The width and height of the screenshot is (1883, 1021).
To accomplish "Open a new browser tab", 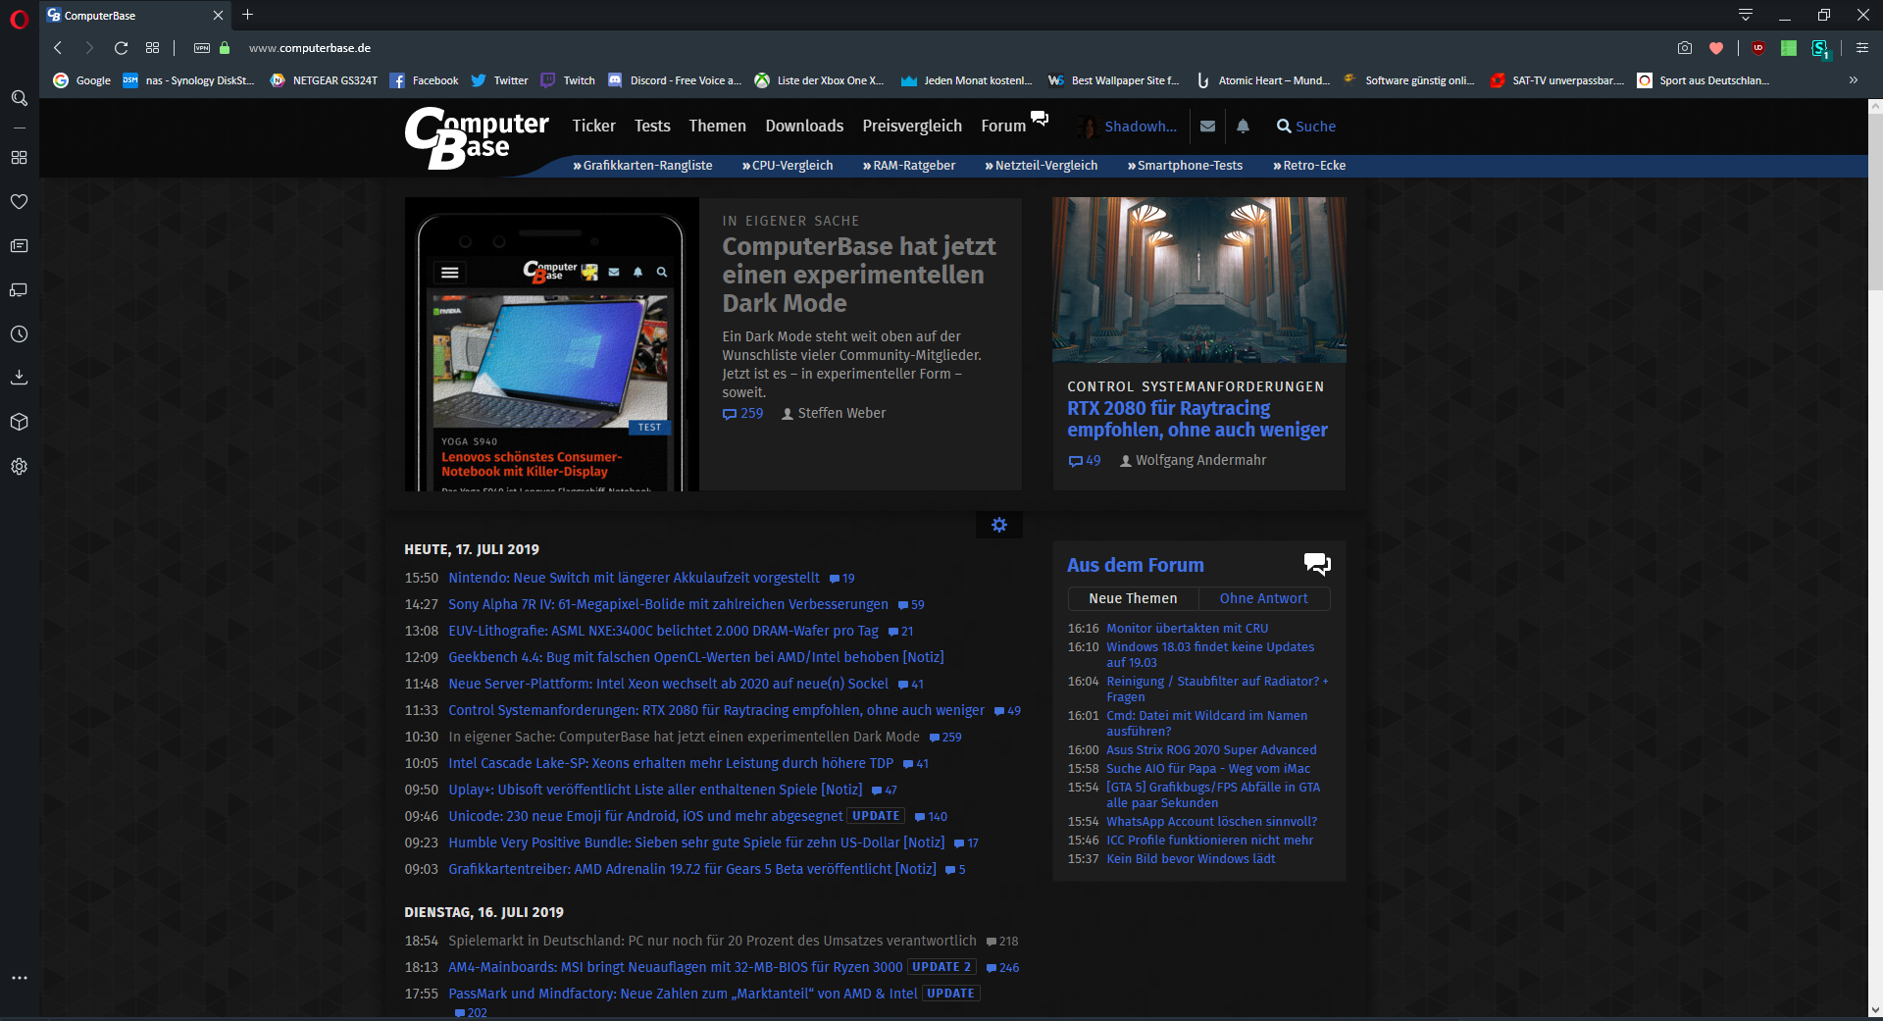I will (x=247, y=15).
